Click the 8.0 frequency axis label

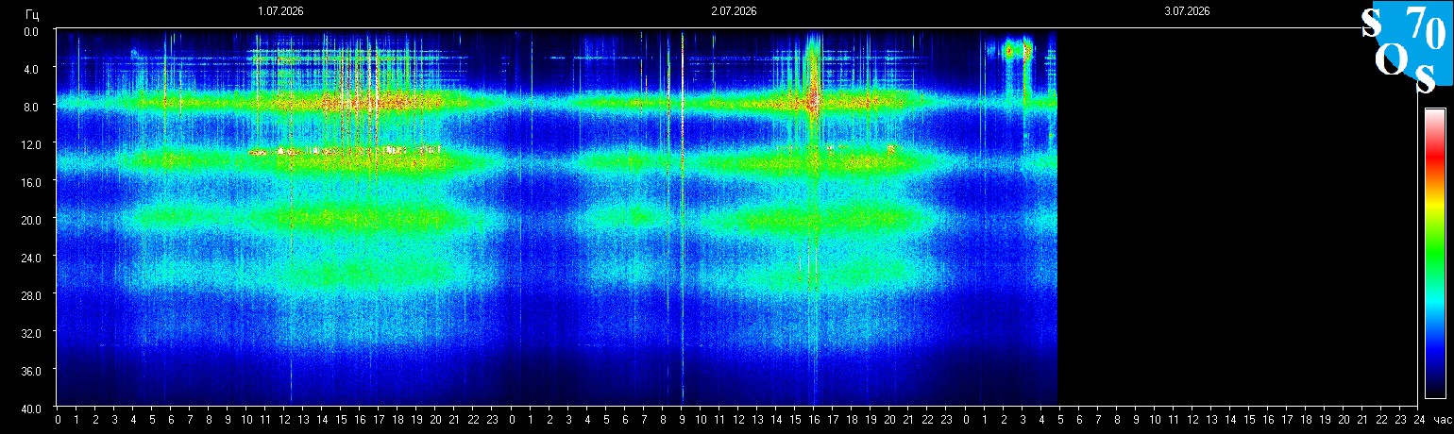click(32, 107)
